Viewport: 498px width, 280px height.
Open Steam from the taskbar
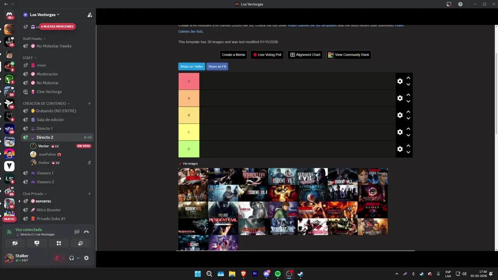(x=300, y=274)
